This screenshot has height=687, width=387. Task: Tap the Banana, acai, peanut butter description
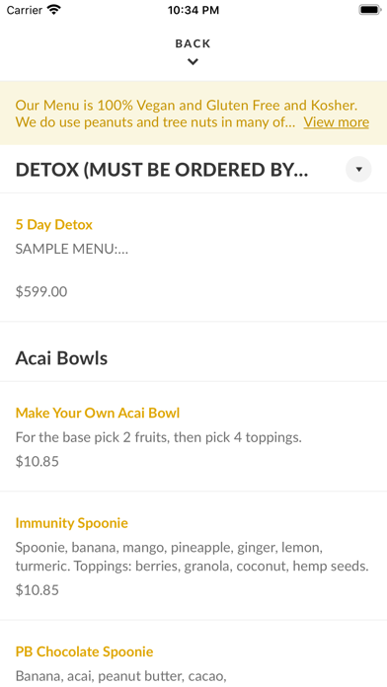click(x=121, y=676)
